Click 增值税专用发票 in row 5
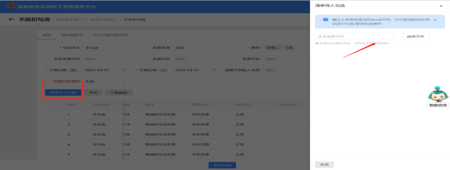 click(x=160, y=155)
